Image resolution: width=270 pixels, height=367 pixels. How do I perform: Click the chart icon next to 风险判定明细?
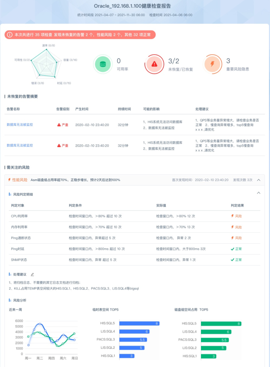coord(10,194)
